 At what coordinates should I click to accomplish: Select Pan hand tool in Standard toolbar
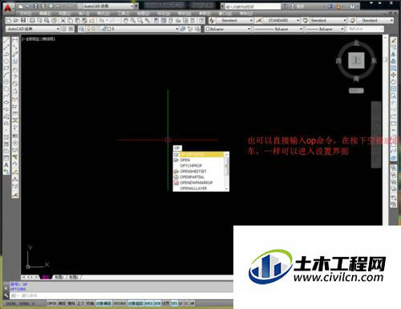(x=125, y=21)
